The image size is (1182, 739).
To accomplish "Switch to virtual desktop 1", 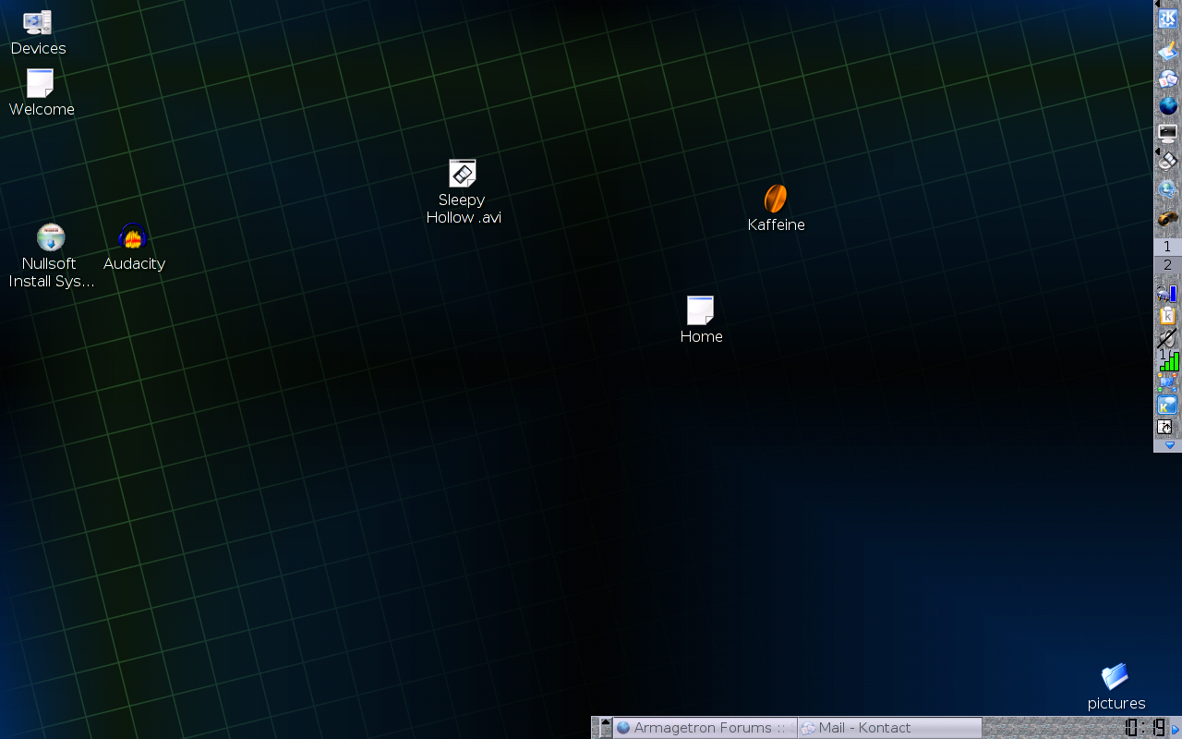I will 1167,247.
